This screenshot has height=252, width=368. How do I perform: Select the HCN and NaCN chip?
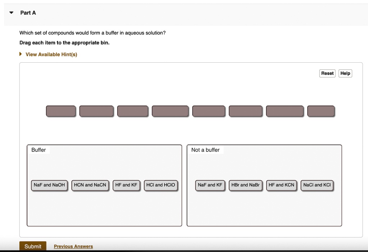(90, 185)
